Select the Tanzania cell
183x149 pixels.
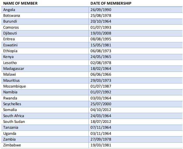(x=11, y=128)
